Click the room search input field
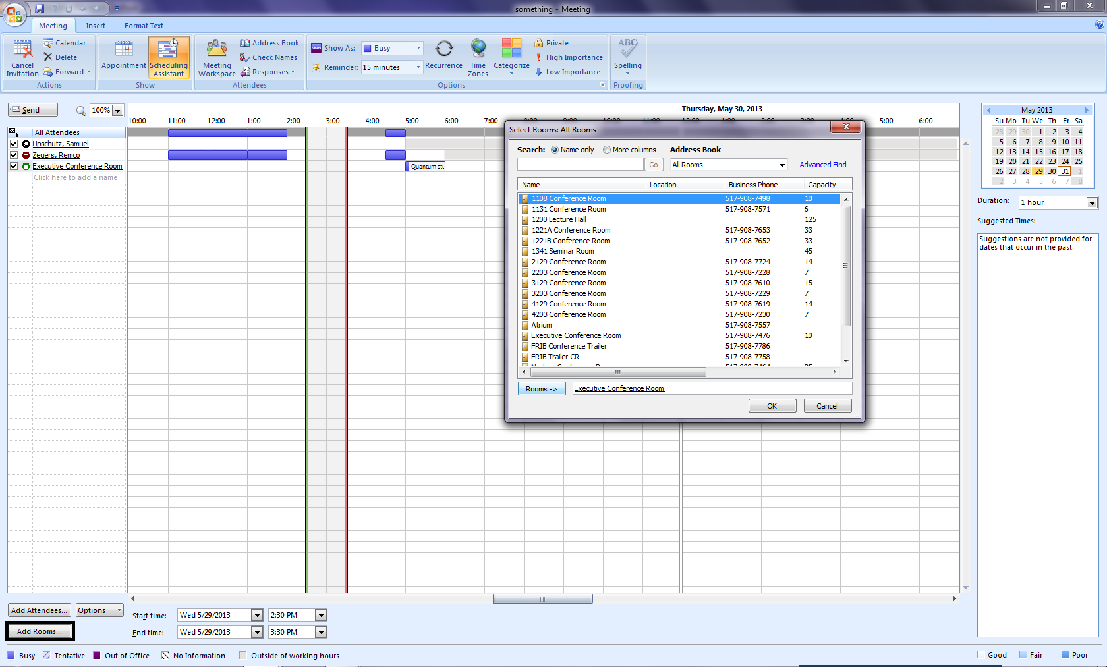This screenshot has height=667, width=1107. [x=580, y=165]
